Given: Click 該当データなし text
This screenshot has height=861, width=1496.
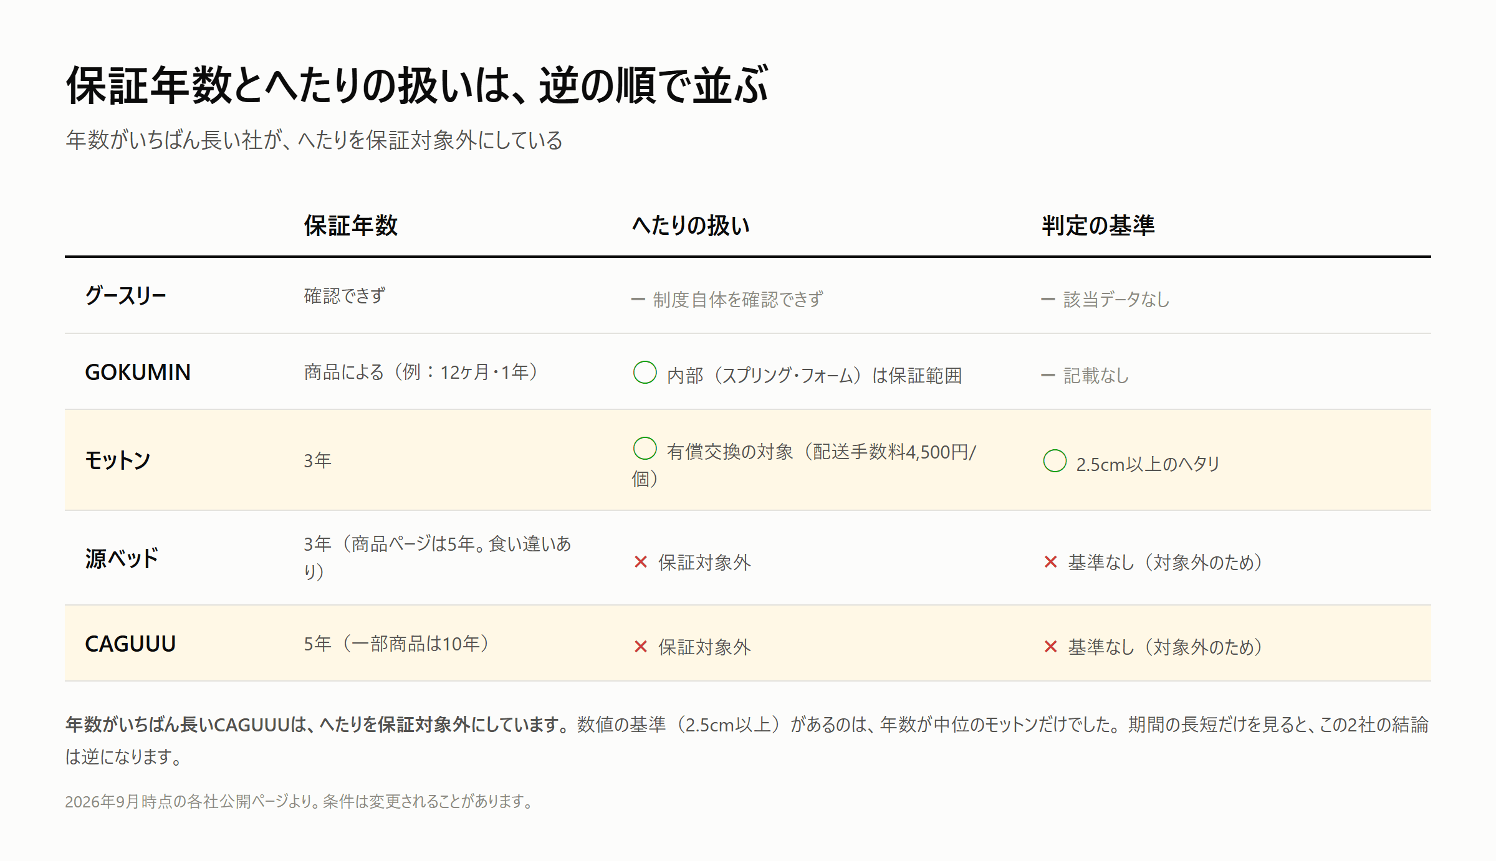Looking at the screenshot, I should 1116,300.
